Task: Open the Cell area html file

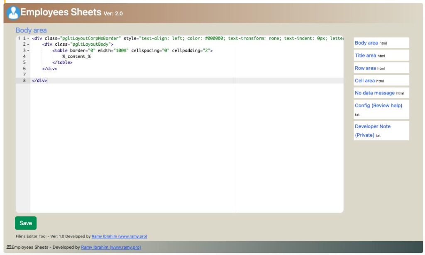Action: pyautogui.click(x=364, y=80)
